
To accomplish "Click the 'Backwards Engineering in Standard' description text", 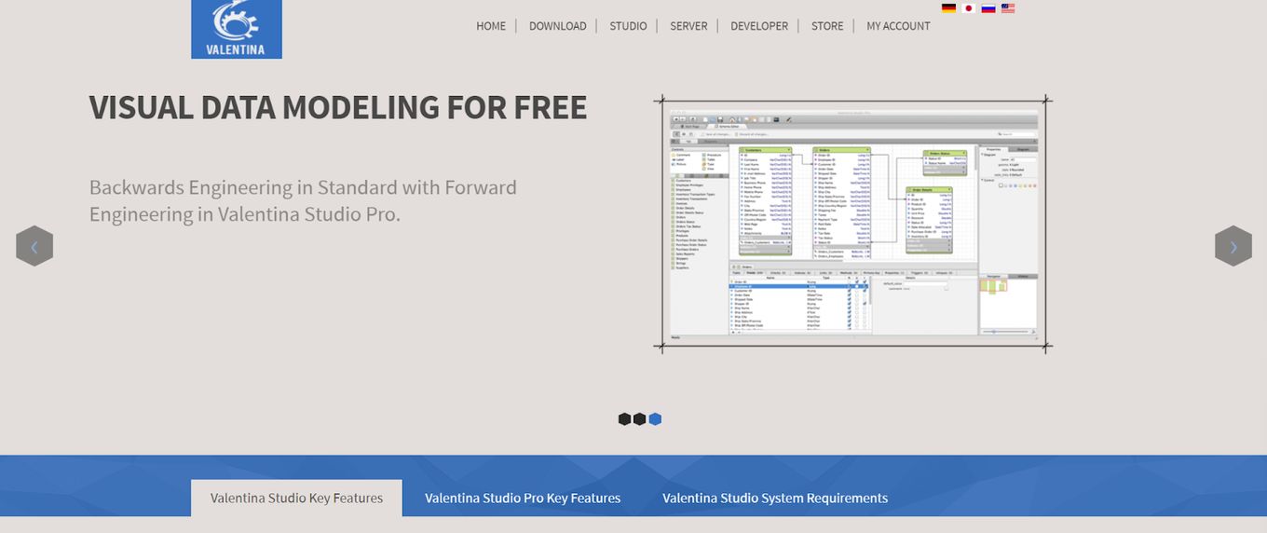I will [x=303, y=200].
